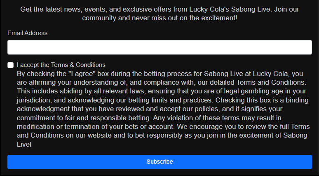Click the line starting 'acknowledgment that you have reviewed'
Viewport: 319px width, 176px height.
[150, 109]
